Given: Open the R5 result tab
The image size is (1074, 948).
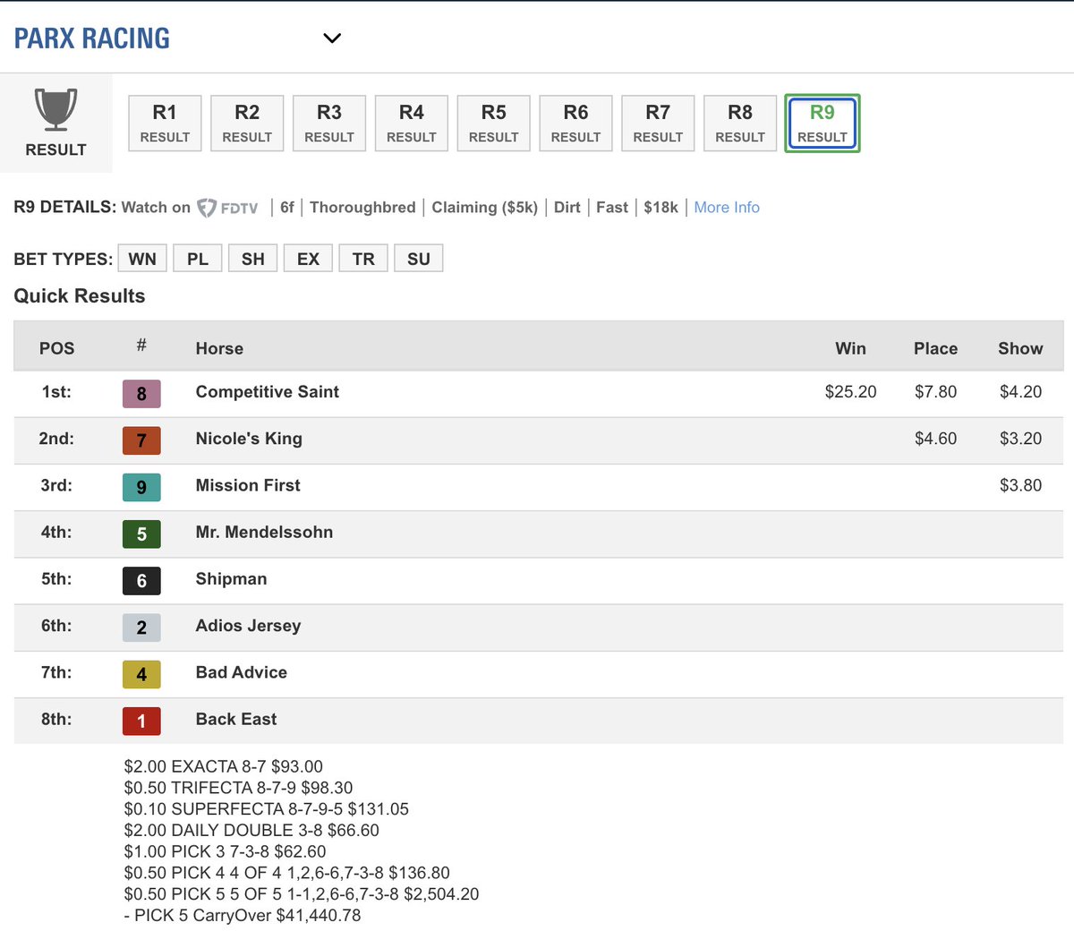Looking at the screenshot, I should (x=494, y=124).
